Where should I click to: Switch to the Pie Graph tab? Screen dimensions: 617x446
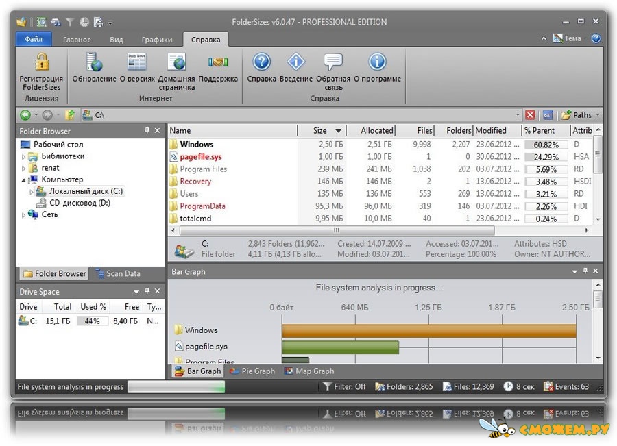click(252, 371)
